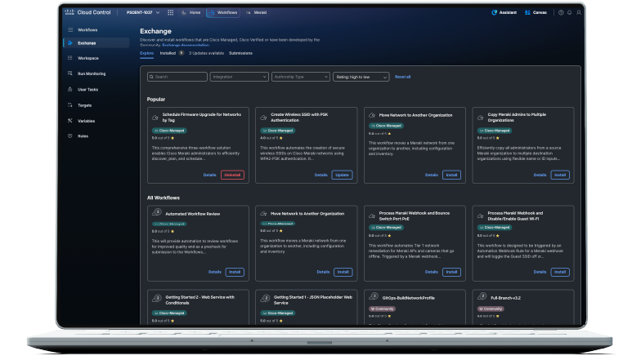This screenshot has height=360, width=641.
Task: Open the user profile icon
Action: (x=579, y=13)
